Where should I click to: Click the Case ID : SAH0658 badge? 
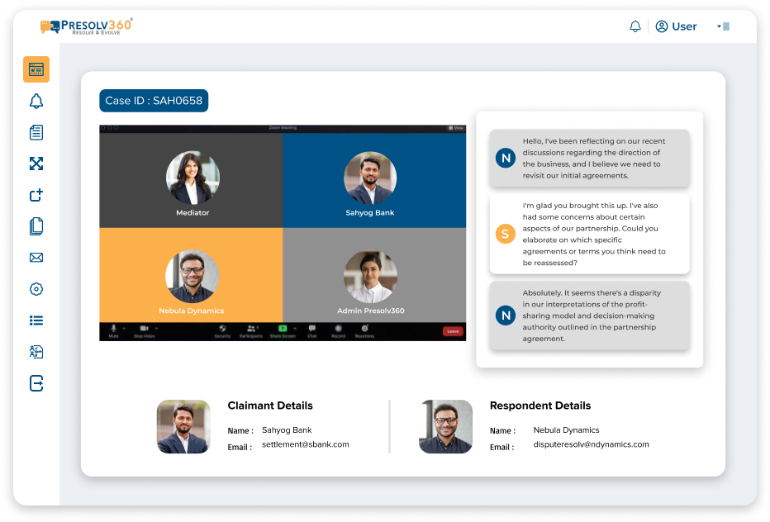[x=154, y=101]
